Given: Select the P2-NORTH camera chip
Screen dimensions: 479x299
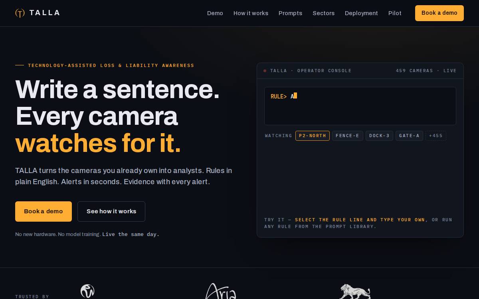Looking at the screenshot, I should [x=313, y=136].
